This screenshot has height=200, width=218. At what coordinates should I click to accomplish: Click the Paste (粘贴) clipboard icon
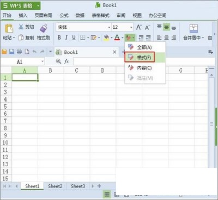point(9,29)
